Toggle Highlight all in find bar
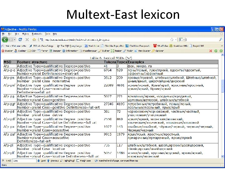Viewport: 225px width, 169px height. (67, 161)
